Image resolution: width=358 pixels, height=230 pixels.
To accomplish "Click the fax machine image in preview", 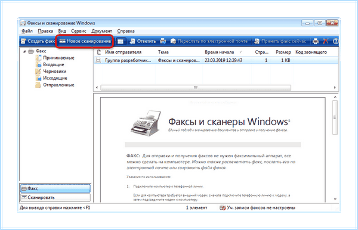I will click(146, 123).
